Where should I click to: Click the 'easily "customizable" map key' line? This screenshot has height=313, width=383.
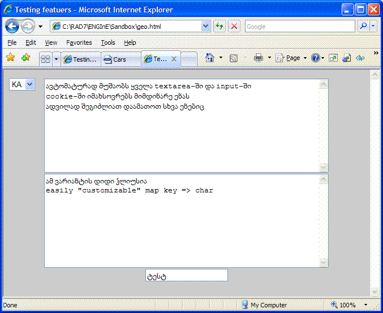(130, 190)
